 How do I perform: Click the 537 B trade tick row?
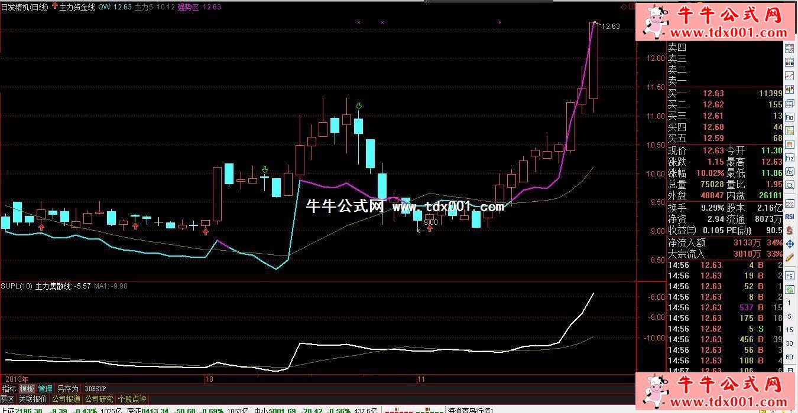point(725,307)
